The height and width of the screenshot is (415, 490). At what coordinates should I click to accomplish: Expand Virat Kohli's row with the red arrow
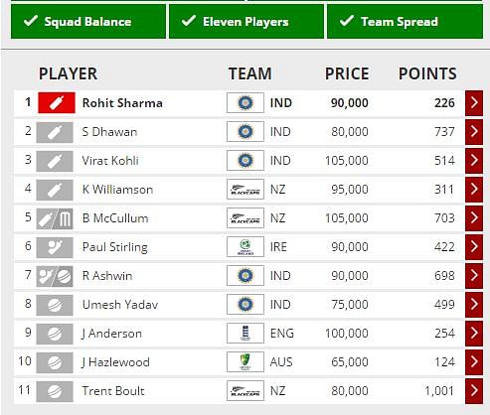(474, 161)
